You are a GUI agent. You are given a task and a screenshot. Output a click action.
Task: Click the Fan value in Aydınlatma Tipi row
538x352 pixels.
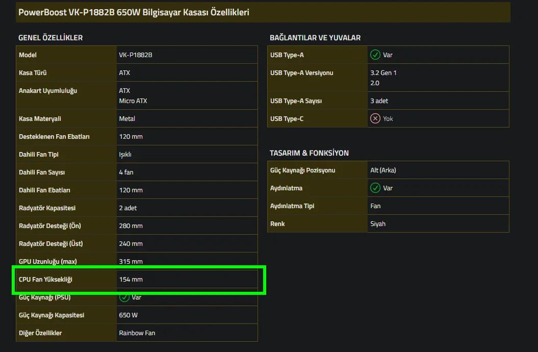(x=375, y=206)
